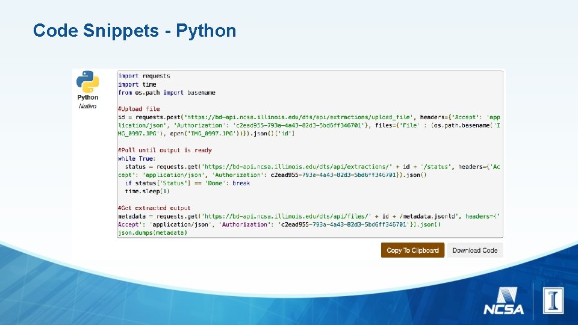
Task: Click the 'time.sleep(1)' line
Action: click(x=147, y=191)
